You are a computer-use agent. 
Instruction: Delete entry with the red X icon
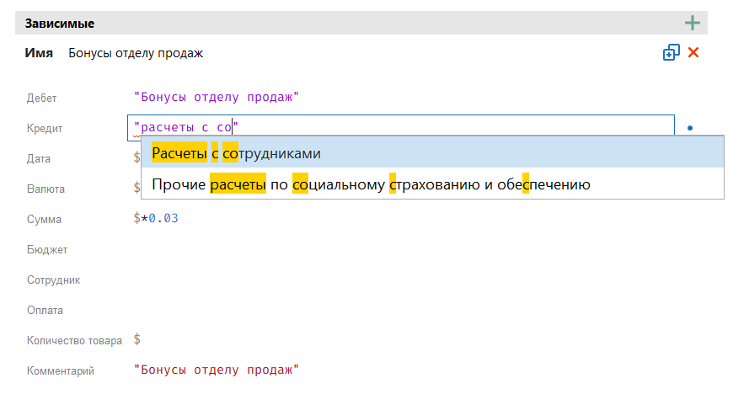tap(694, 53)
